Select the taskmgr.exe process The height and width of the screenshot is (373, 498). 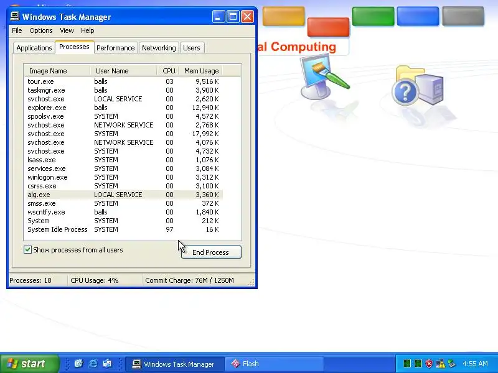point(123,90)
